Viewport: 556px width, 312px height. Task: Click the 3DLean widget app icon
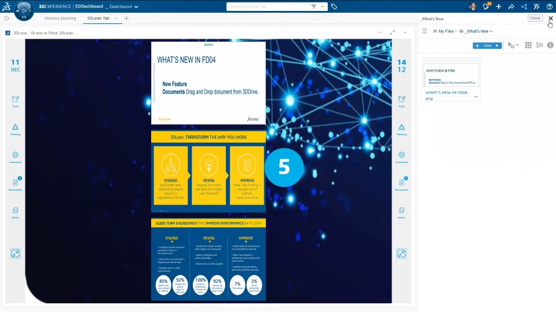point(8,33)
